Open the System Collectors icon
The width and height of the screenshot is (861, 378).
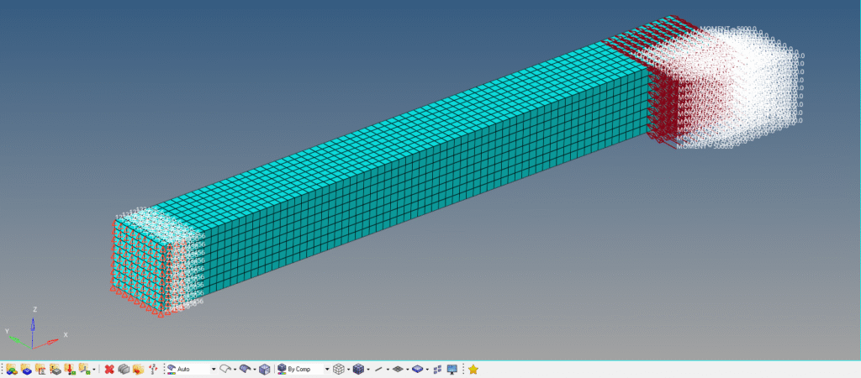tap(84, 370)
